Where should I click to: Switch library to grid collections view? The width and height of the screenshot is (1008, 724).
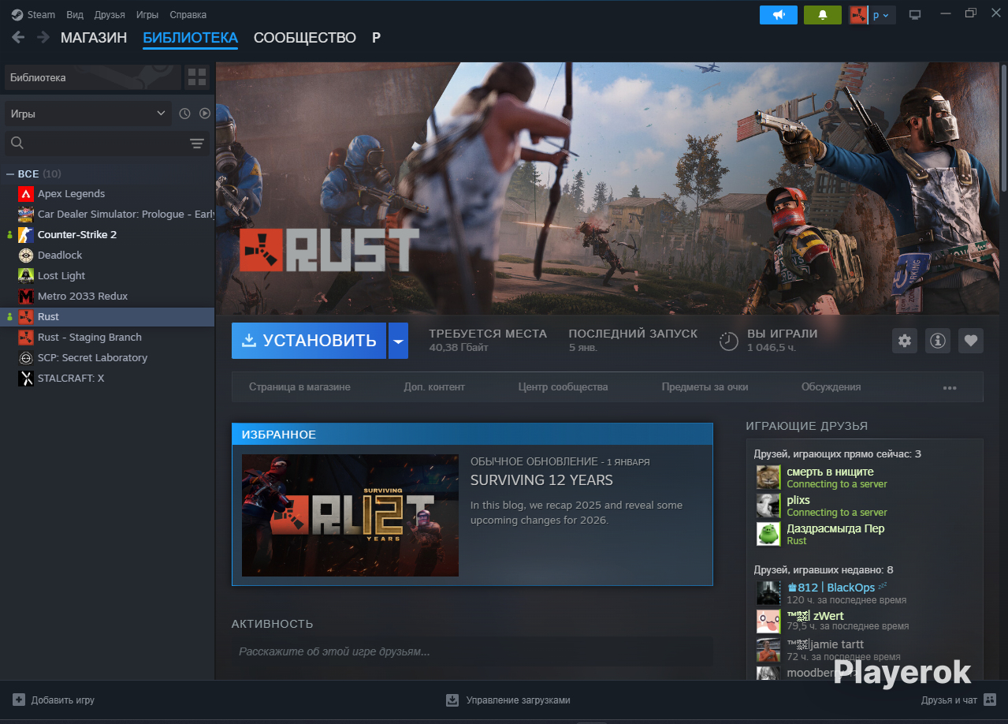[197, 77]
